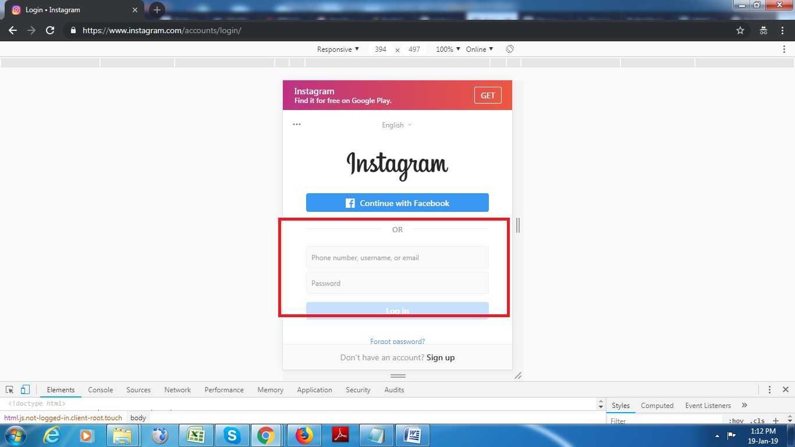This screenshot has width=795, height=447.
Task: Open the 100% zoom dropdown
Action: [448, 49]
